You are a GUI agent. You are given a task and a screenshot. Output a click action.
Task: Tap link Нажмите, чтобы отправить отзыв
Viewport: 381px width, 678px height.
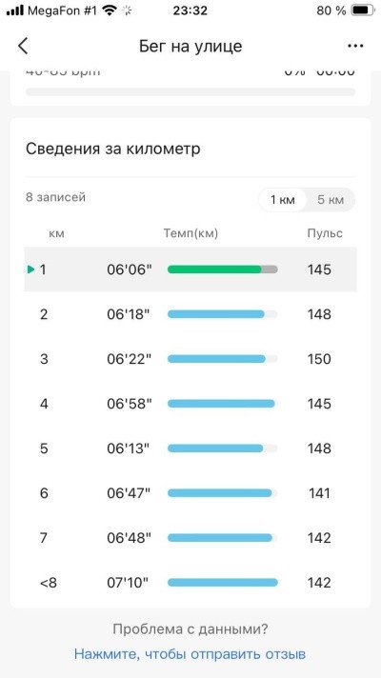coord(190,654)
